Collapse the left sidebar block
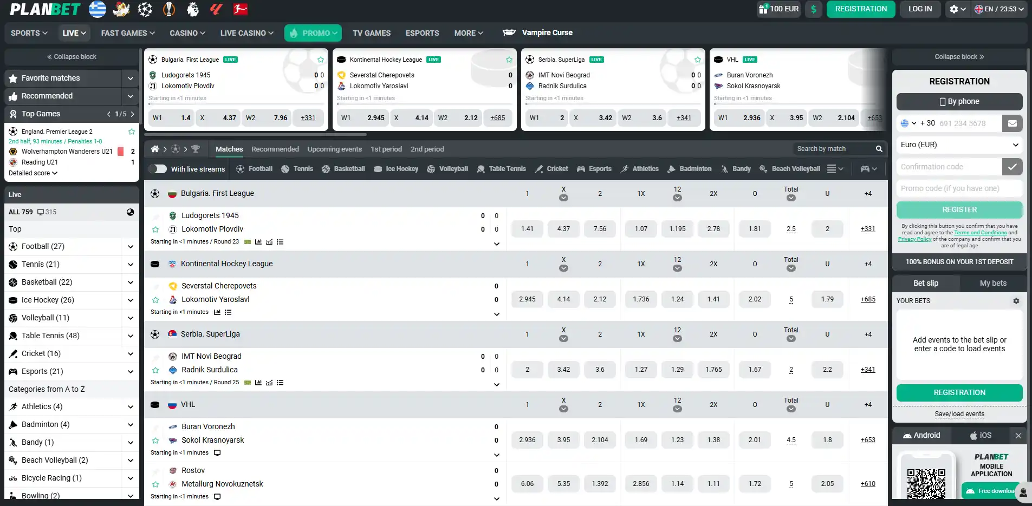 click(x=72, y=57)
